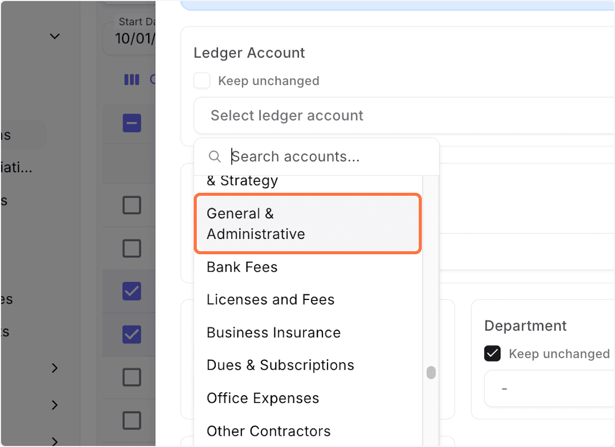Click the magnifying glass in the search field
Screen dimensions: 615x447
(215, 156)
